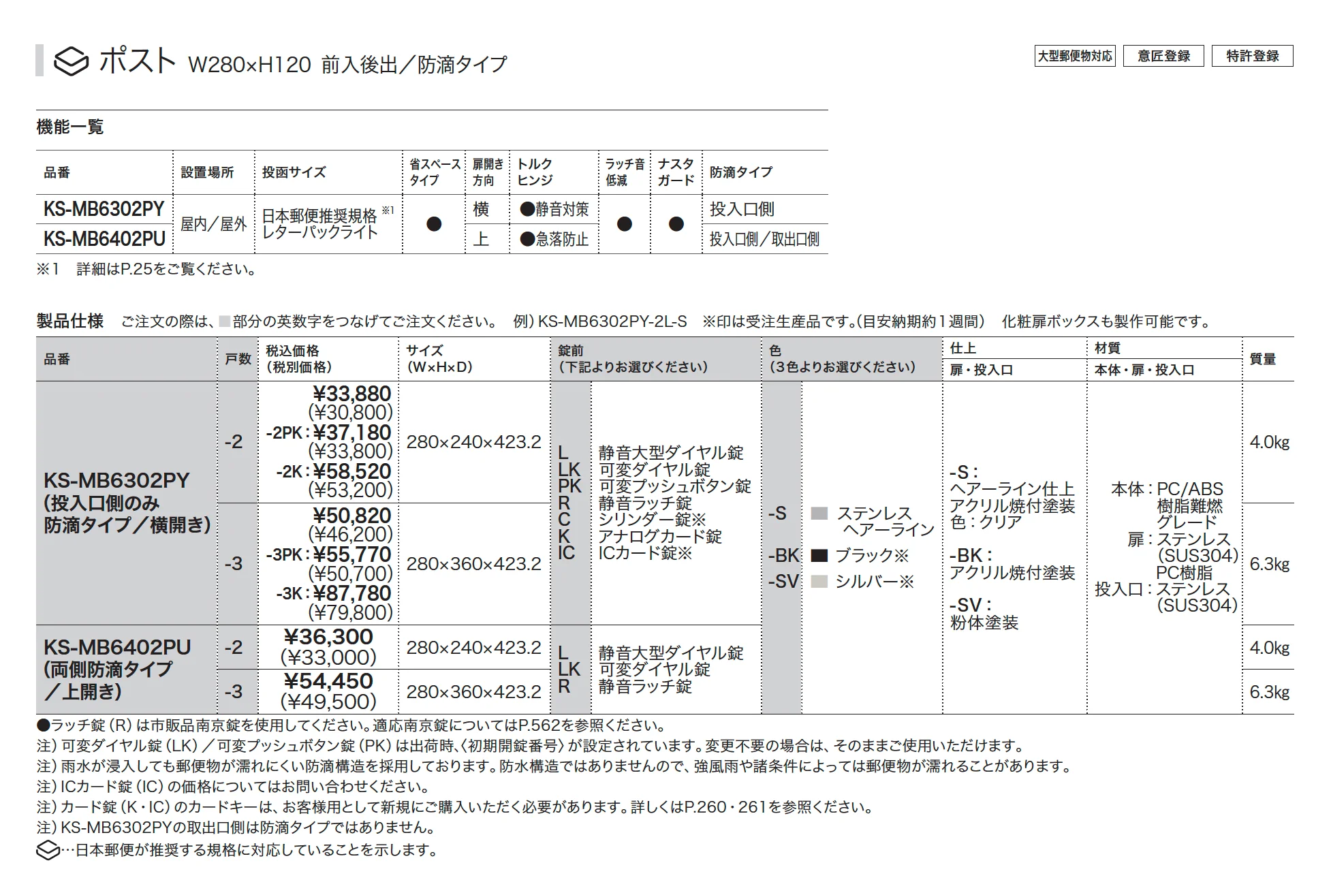Click the 特許登録 badge
This screenshot has height=880, width=1331.
pyautogui.click(x=1252, y=56)
